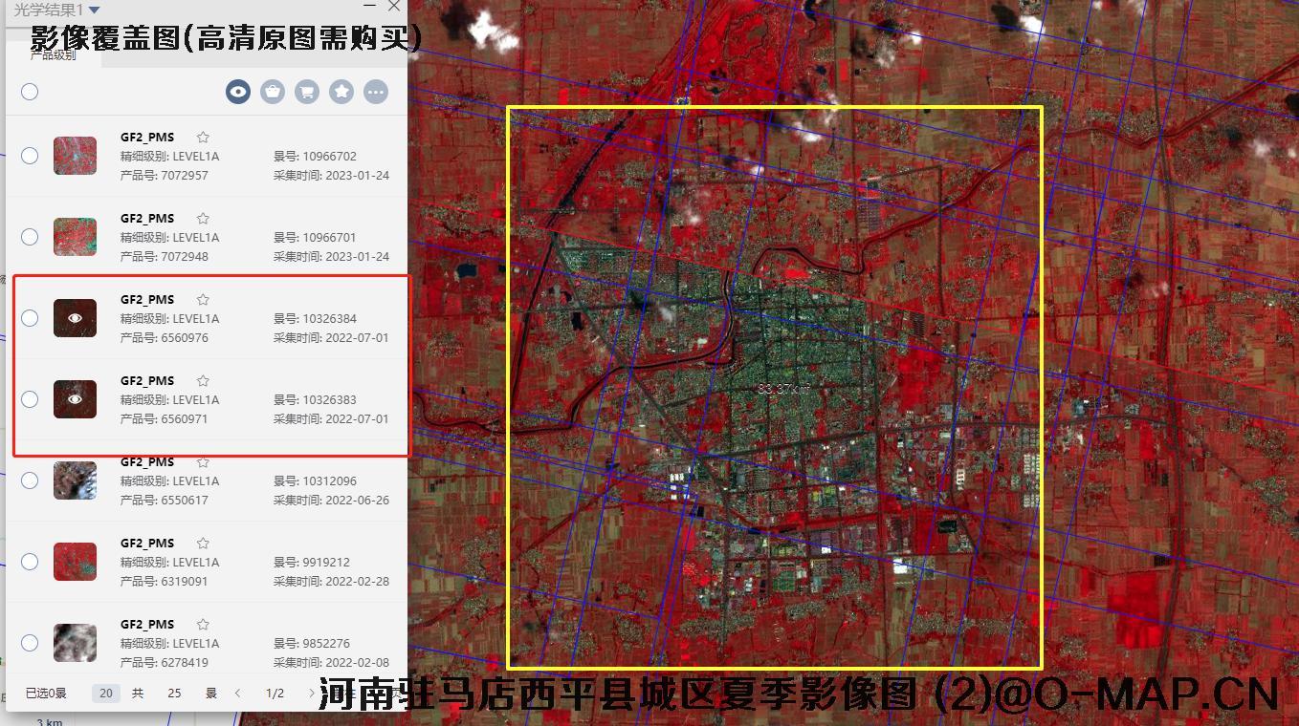Star the result with scene number 9919212
Image resolution: width=1299 pixels, height=726 pixels.
pos(203,544)
